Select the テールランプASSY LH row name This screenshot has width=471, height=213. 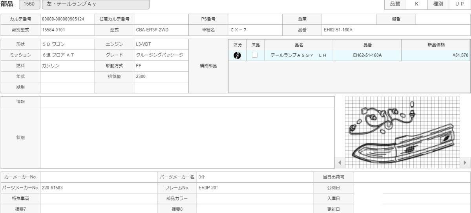[x=299, y=55]
